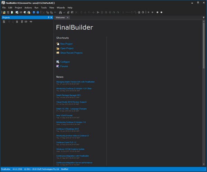
Task: Click the blue Help question mark toolbar icon
Action: (x=33, y=12)
